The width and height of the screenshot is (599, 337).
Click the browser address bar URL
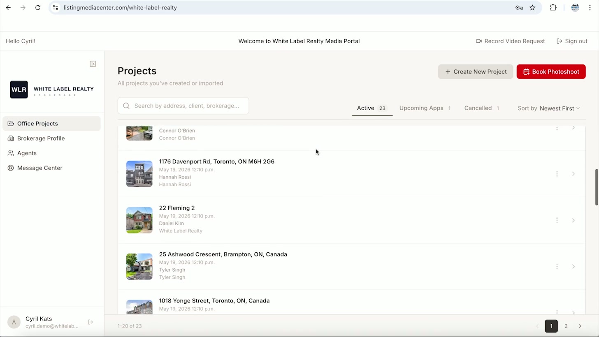pos(120,7)
